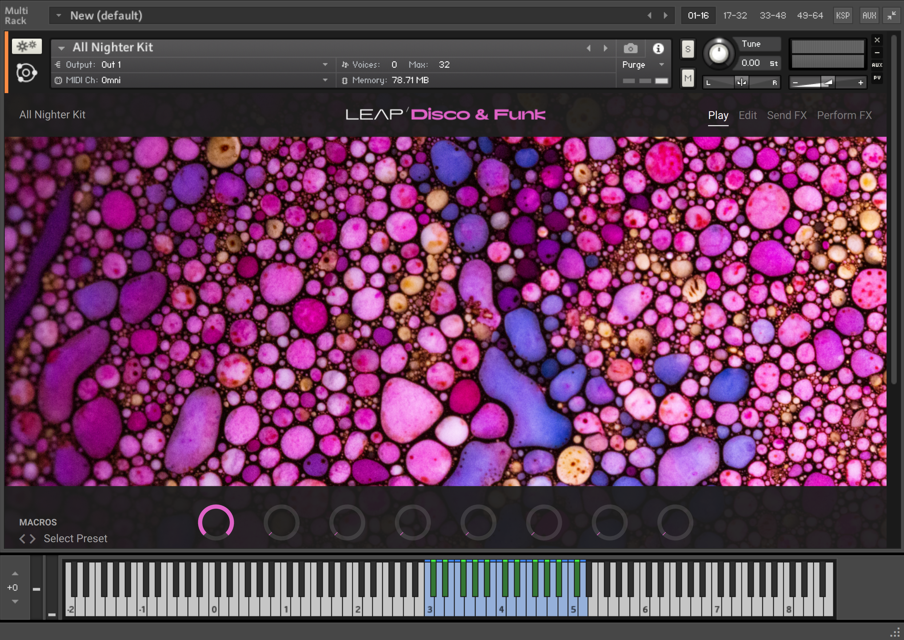Toggle the KSP script editor button
Viewport: 904px width, 640px height.
(843, 15)
